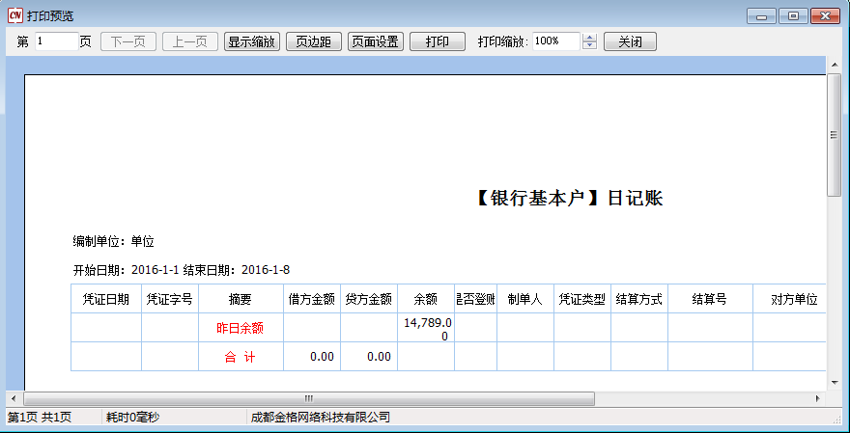Decrease print zoom with down arrow
The height and width of the screenshot is (433, 850).
(591, 46)
